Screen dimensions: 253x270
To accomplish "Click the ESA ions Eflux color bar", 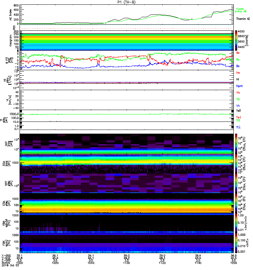I will point(236,164).
